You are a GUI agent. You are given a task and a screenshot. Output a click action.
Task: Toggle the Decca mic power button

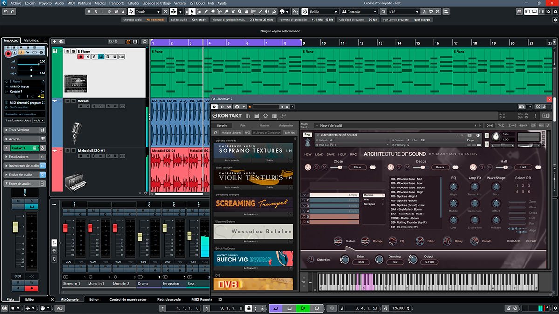pyautogui.click(x=390, y=167)
